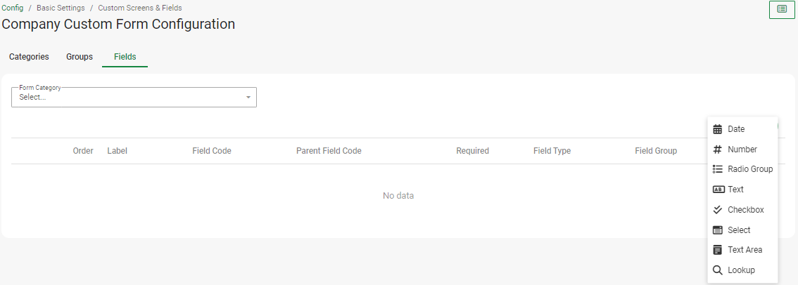The height and width of the screenshot is (285, 798).
Task: Switch to the Groups tab
Action: tap(80, 57)
